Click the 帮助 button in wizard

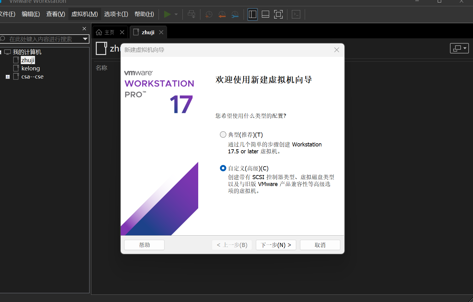coord(144,245)
